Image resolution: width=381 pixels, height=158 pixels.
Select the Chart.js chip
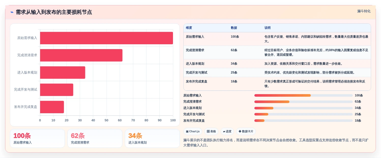(193, 132)
